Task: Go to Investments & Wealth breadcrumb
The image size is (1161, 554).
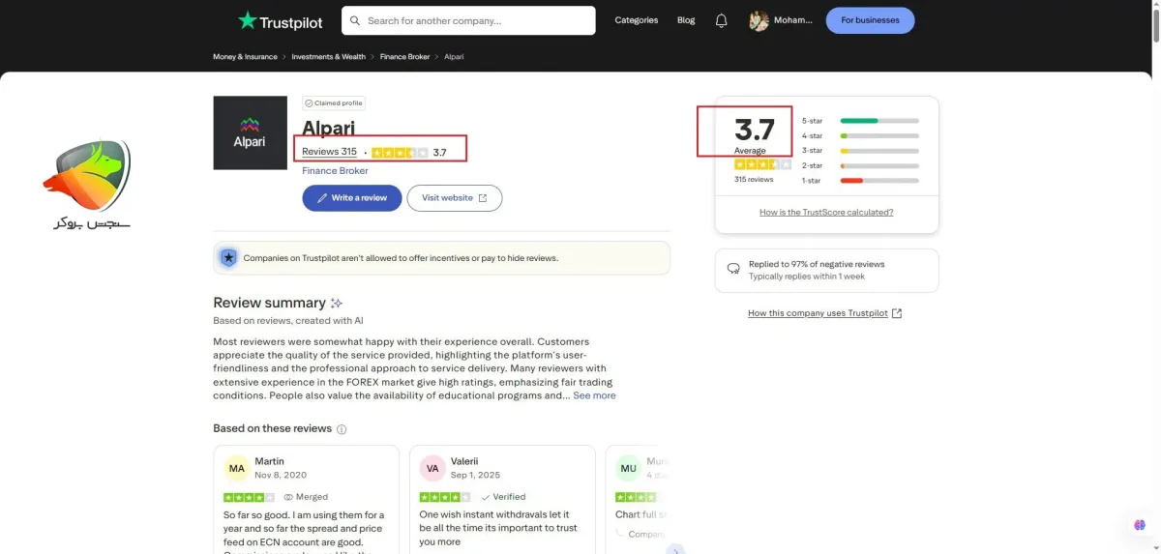Action: tap(329, 57)
